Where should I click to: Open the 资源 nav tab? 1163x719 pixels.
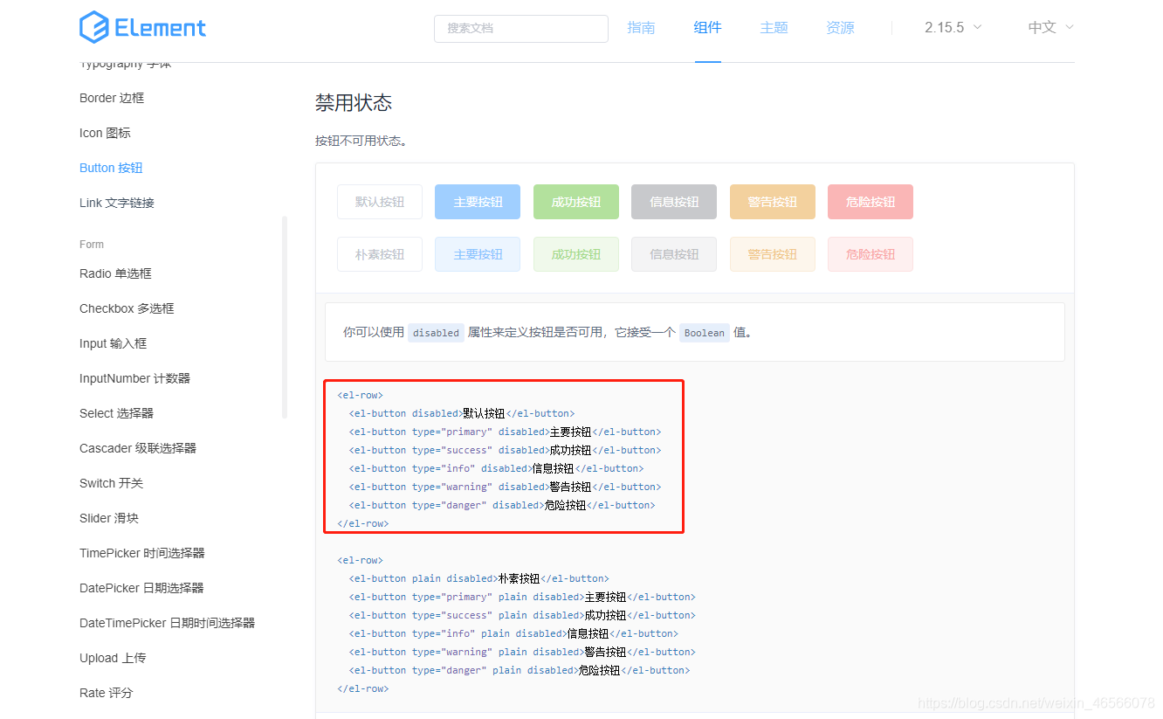pyautogui.click(x=840, y=27)
